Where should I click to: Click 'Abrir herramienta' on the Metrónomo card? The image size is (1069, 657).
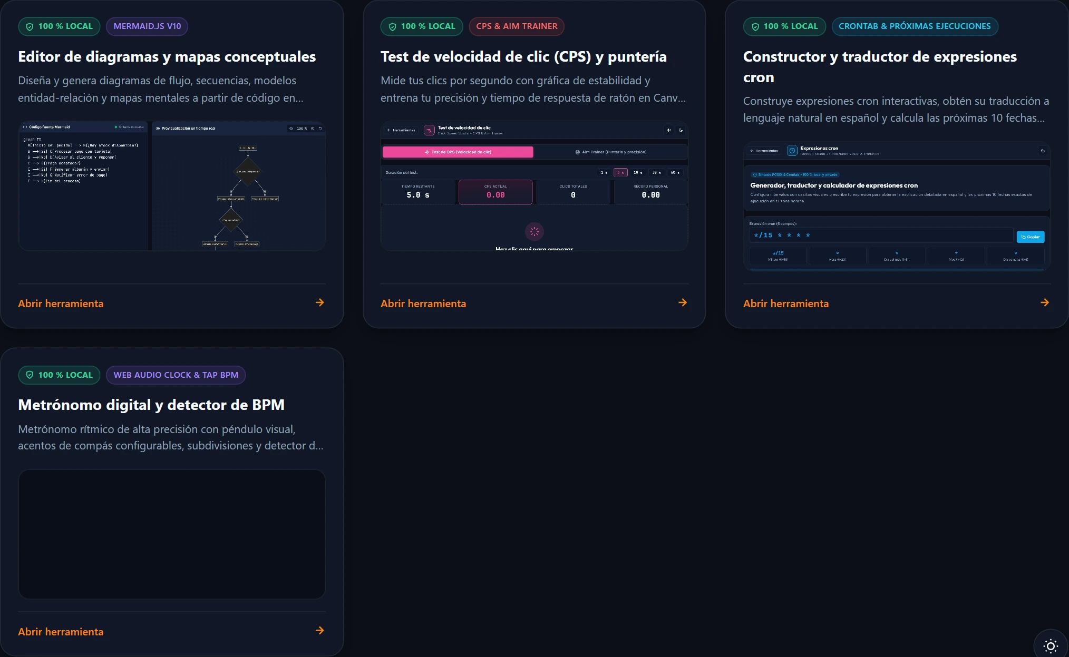click(x=61, y=632)
